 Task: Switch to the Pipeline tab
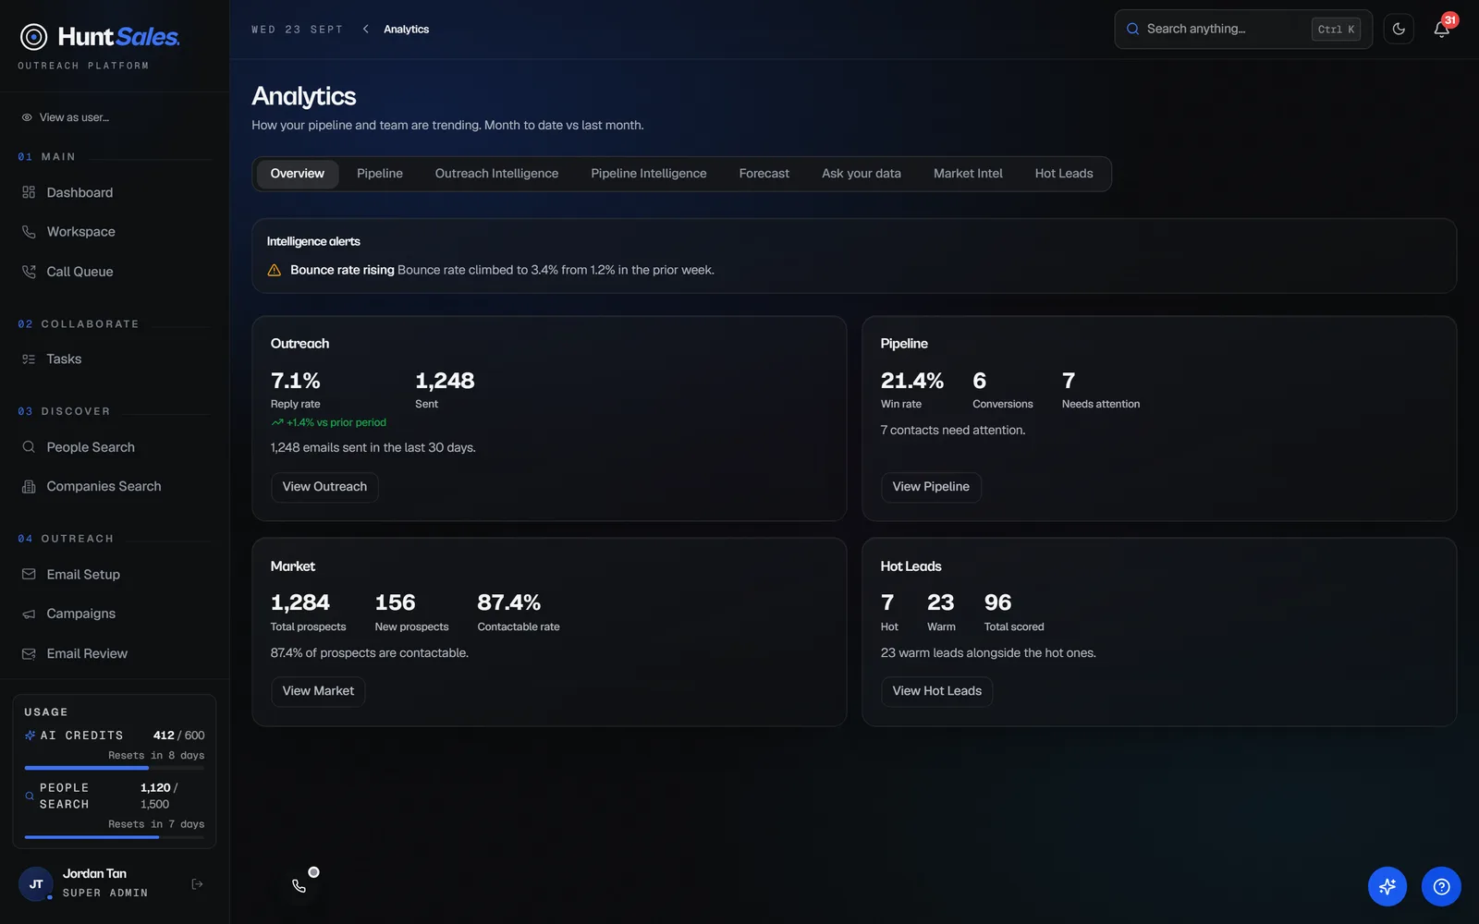coord(380,174)
